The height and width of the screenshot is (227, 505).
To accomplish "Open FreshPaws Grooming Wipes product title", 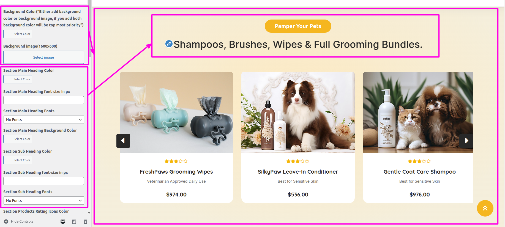I will pos(176,172).
